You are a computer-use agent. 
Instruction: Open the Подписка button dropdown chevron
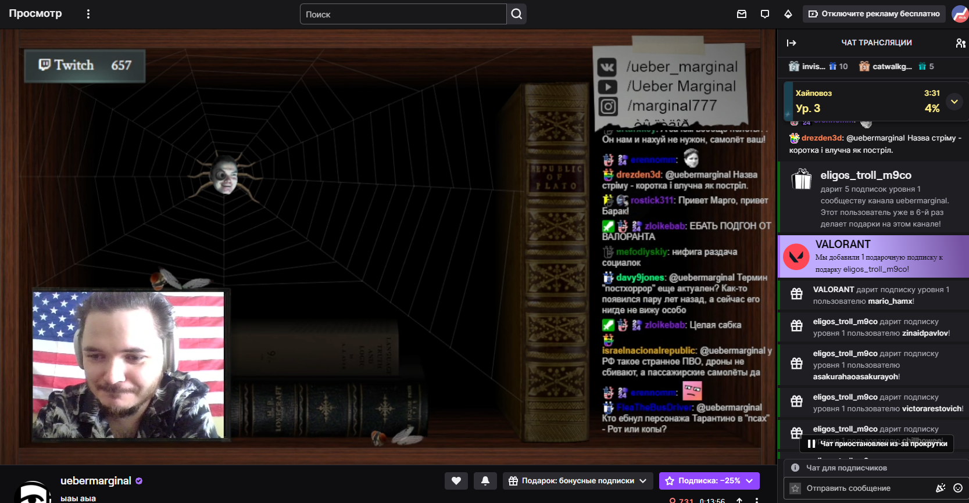750,481
